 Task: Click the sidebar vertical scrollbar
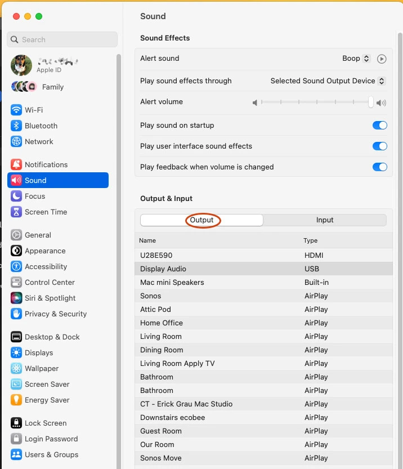[118, 260]
